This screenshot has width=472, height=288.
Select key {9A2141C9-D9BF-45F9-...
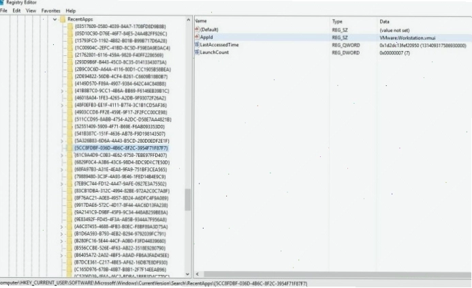pos(121,212)
